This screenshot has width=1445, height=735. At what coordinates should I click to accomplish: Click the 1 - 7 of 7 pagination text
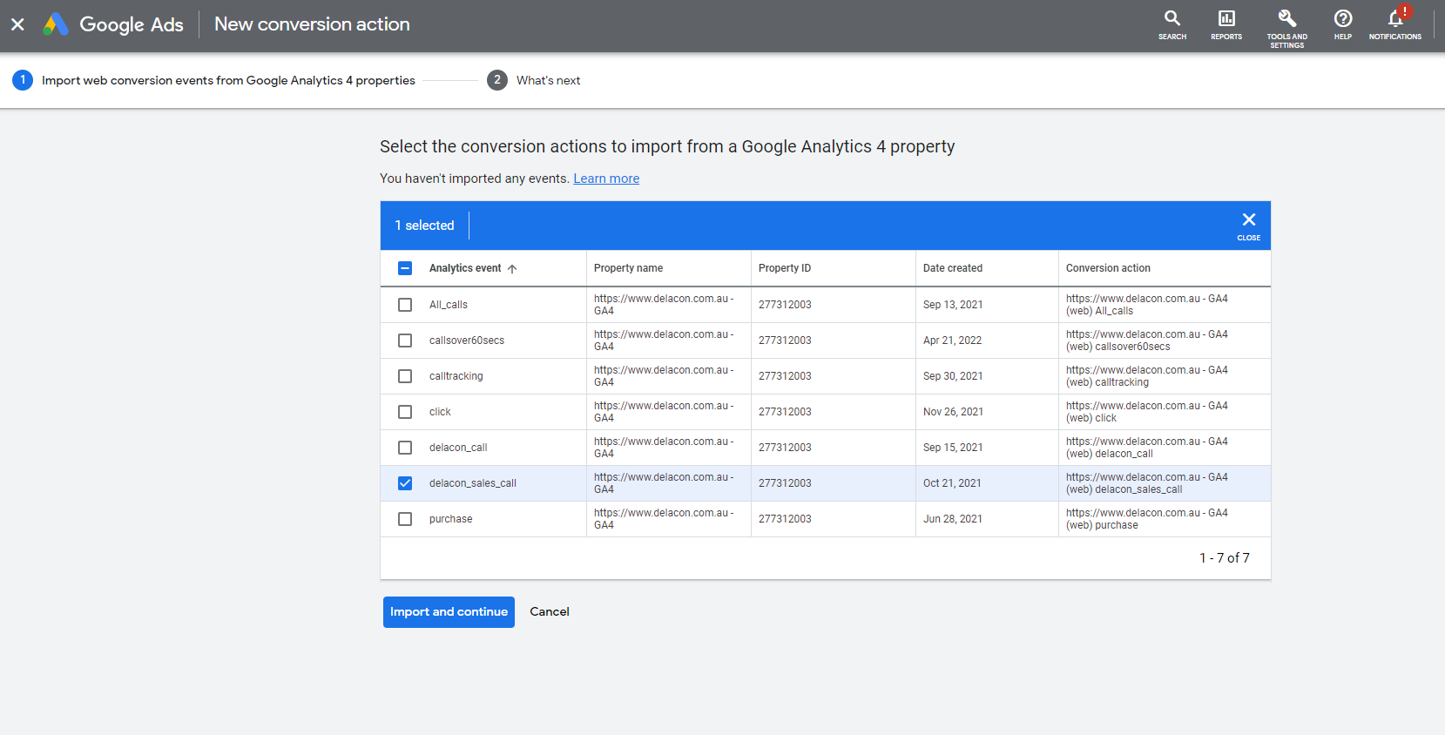click(x=1224, y=558)
